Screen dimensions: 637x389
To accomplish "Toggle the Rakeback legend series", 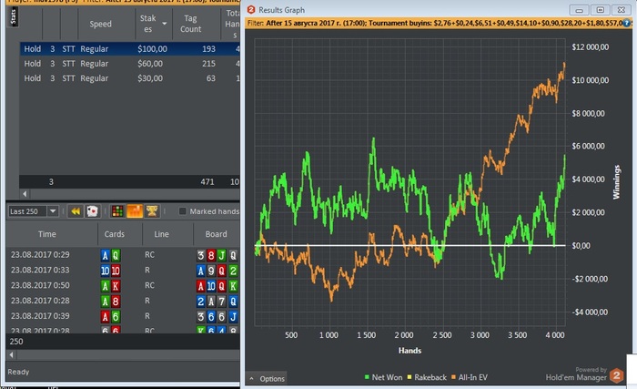I will point(427,377).
